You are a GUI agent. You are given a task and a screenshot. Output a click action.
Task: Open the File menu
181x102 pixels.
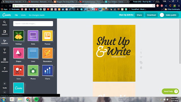click(x=16, y=15)
